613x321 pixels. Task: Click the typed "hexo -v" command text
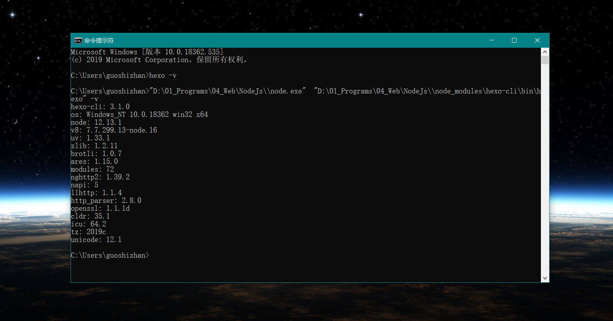(x=163, y=75)
